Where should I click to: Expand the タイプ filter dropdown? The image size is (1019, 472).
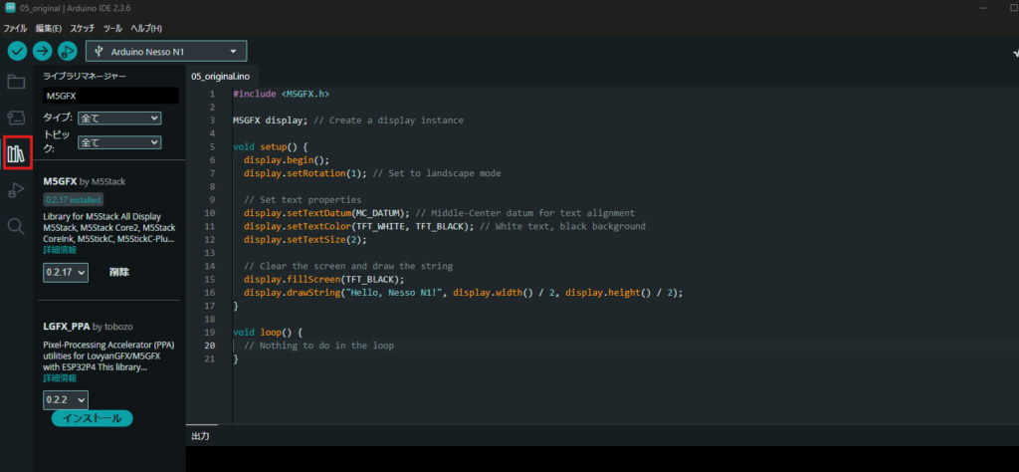118,118
